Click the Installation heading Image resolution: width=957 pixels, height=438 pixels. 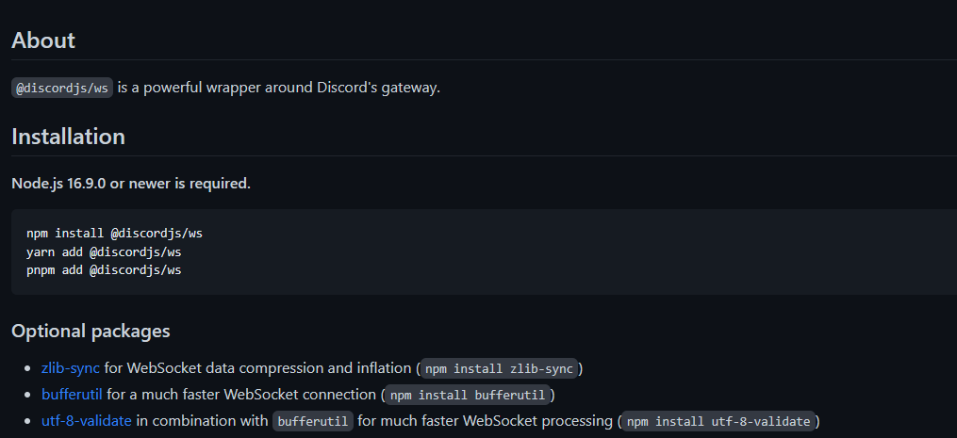pos(68,137)
